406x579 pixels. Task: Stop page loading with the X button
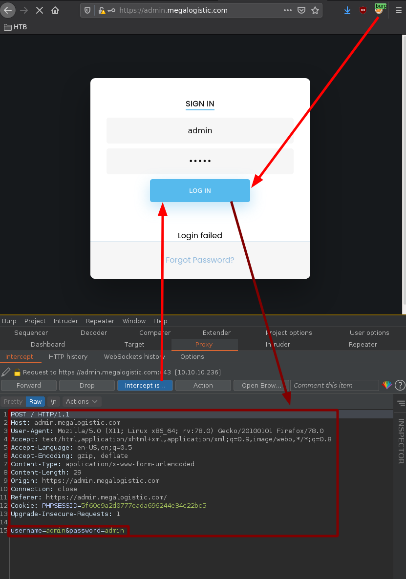[40, 10]
